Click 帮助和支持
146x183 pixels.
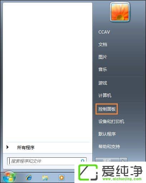[109, 146]
